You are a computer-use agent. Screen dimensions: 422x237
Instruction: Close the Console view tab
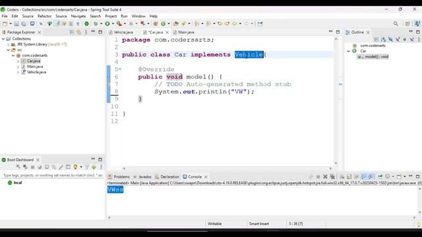coord(206,177)
